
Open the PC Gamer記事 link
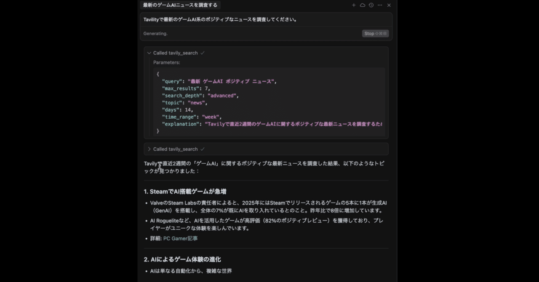pyautogui.click(x=180, y=238)
